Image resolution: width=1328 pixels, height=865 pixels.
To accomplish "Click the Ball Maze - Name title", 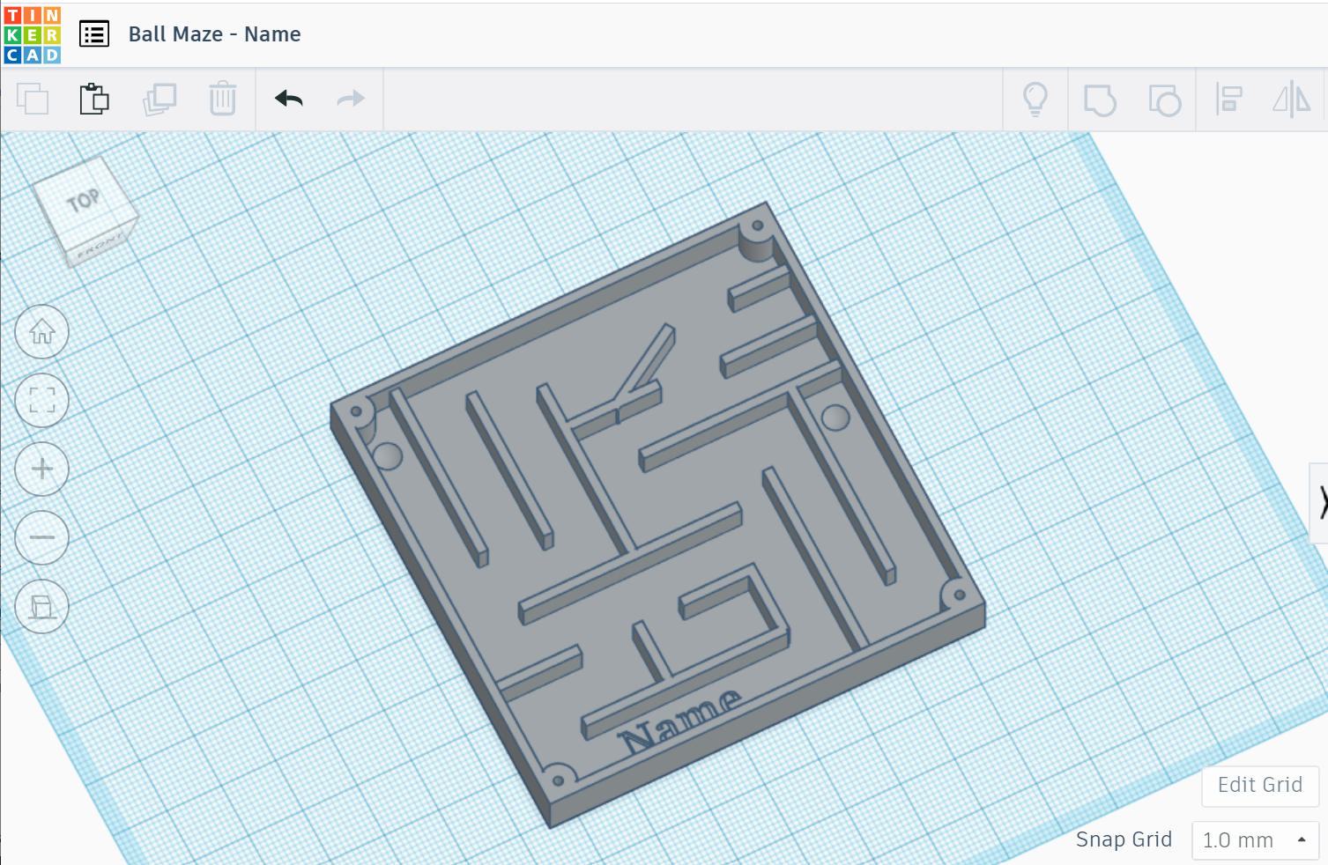I will (214, 34).
